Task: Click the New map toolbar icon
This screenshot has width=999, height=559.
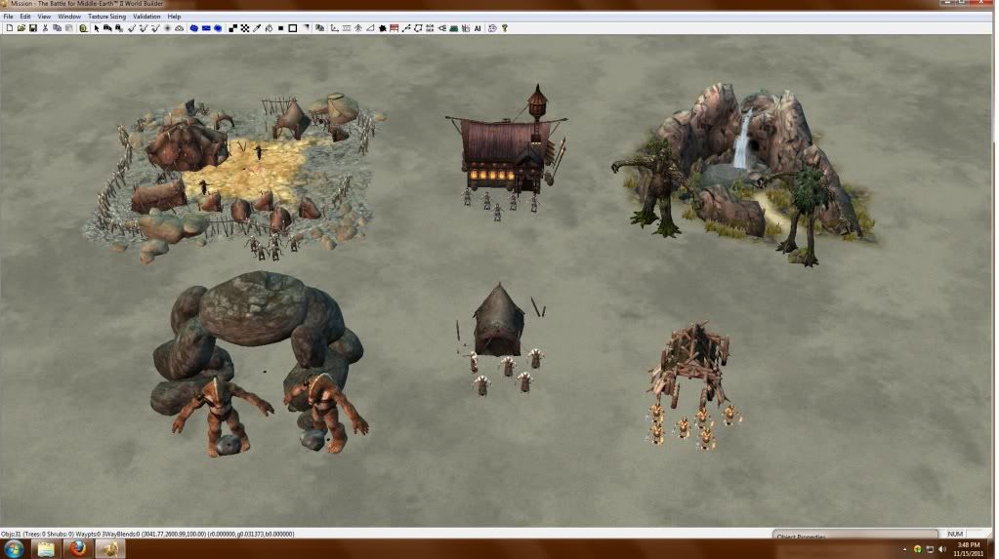Action: coord(9,28)
